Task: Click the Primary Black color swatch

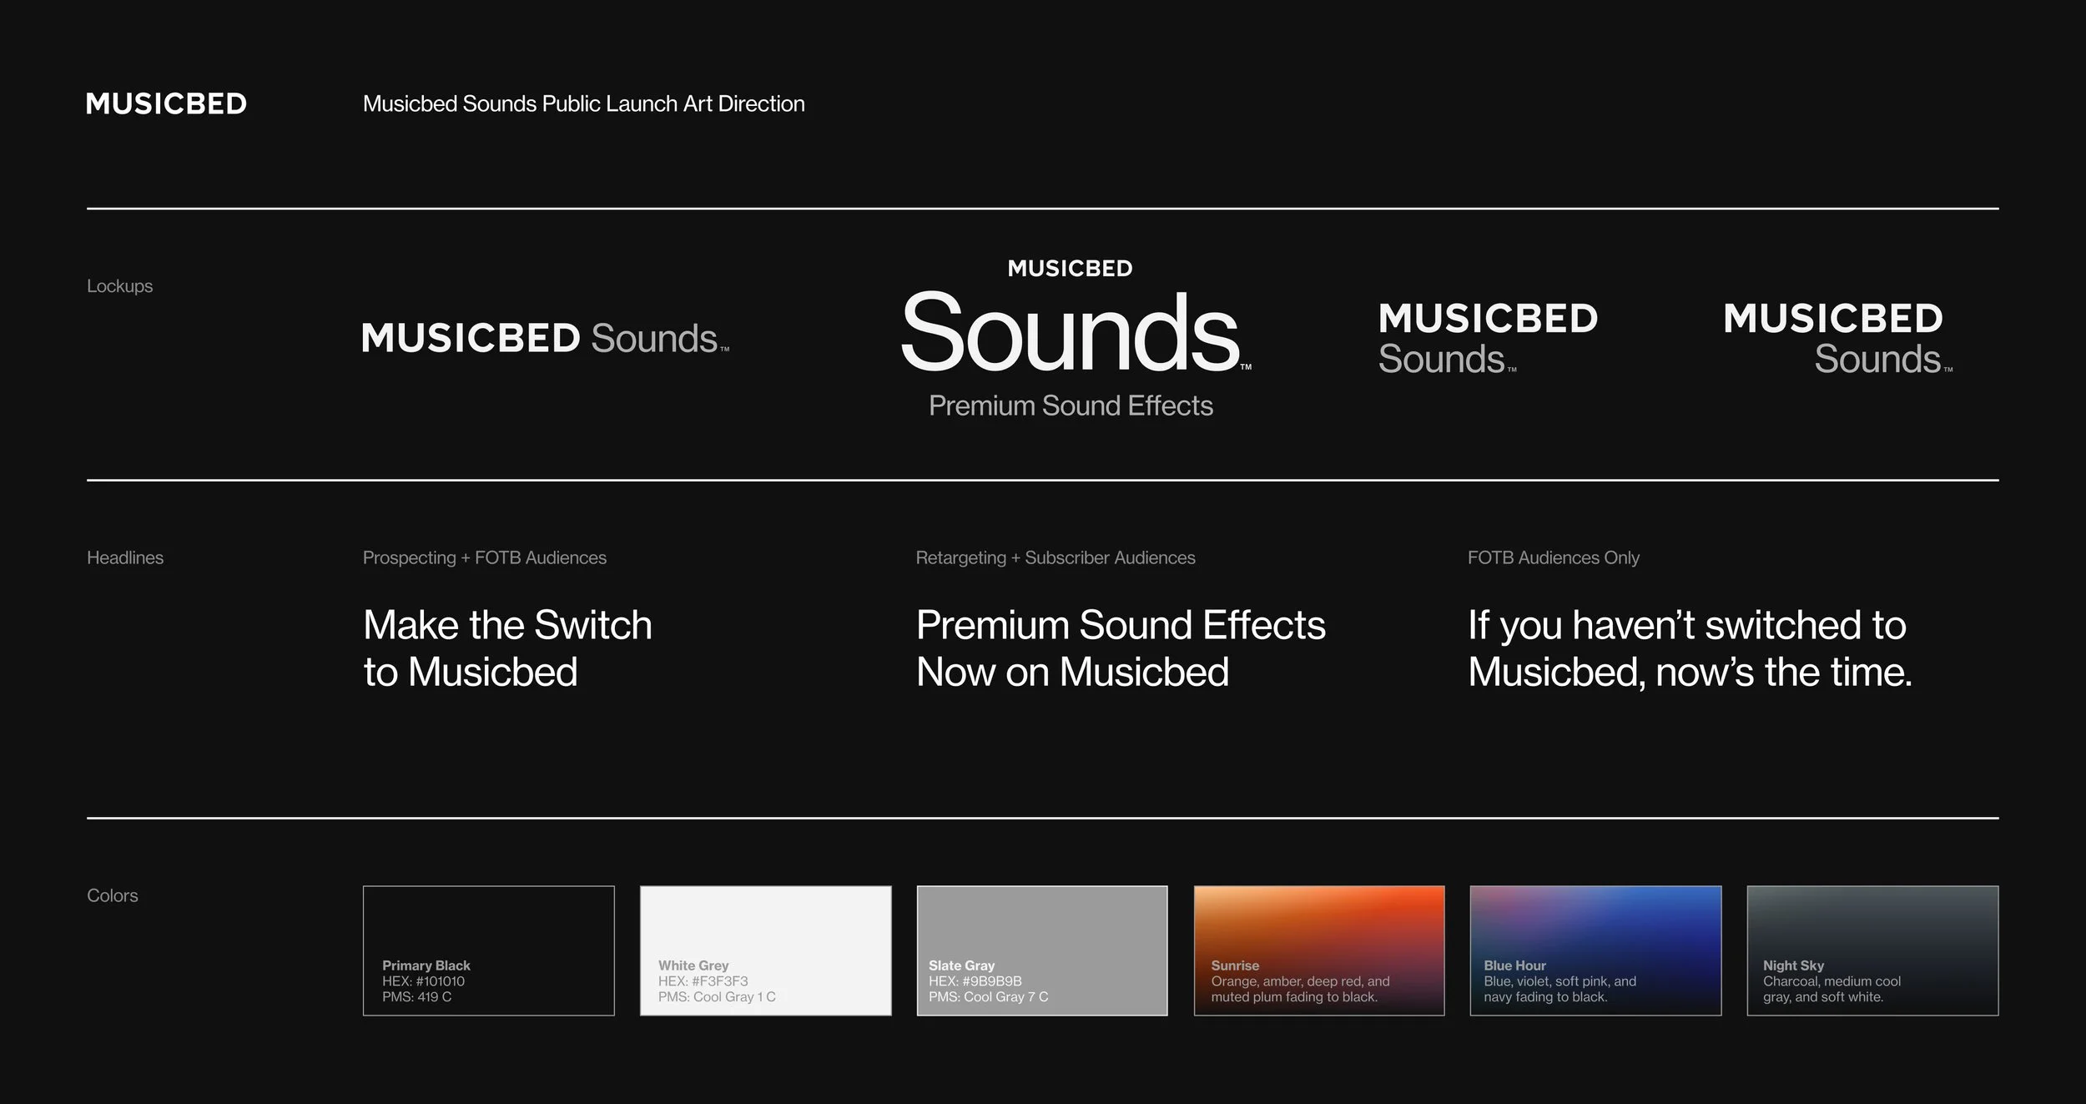Action: pyautogui.click(x=488, y=950)
